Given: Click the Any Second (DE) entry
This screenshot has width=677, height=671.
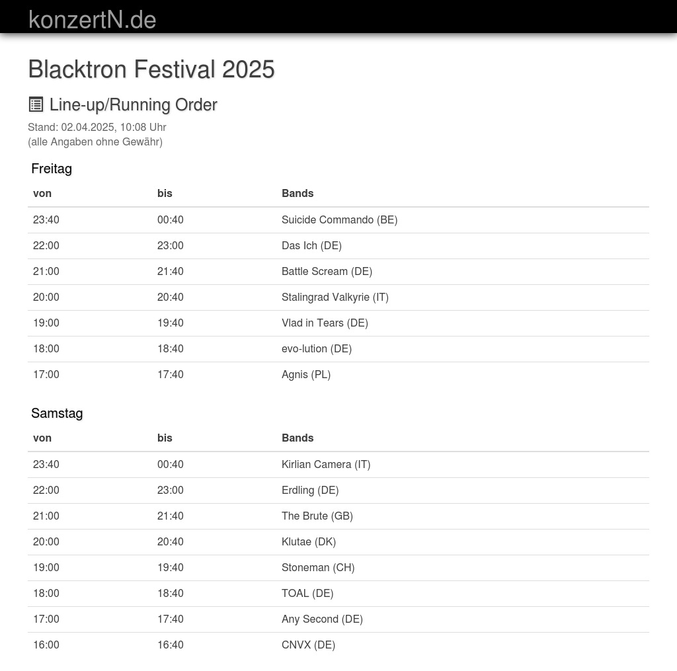Looking at the screenshot, I should coord(322,619).
